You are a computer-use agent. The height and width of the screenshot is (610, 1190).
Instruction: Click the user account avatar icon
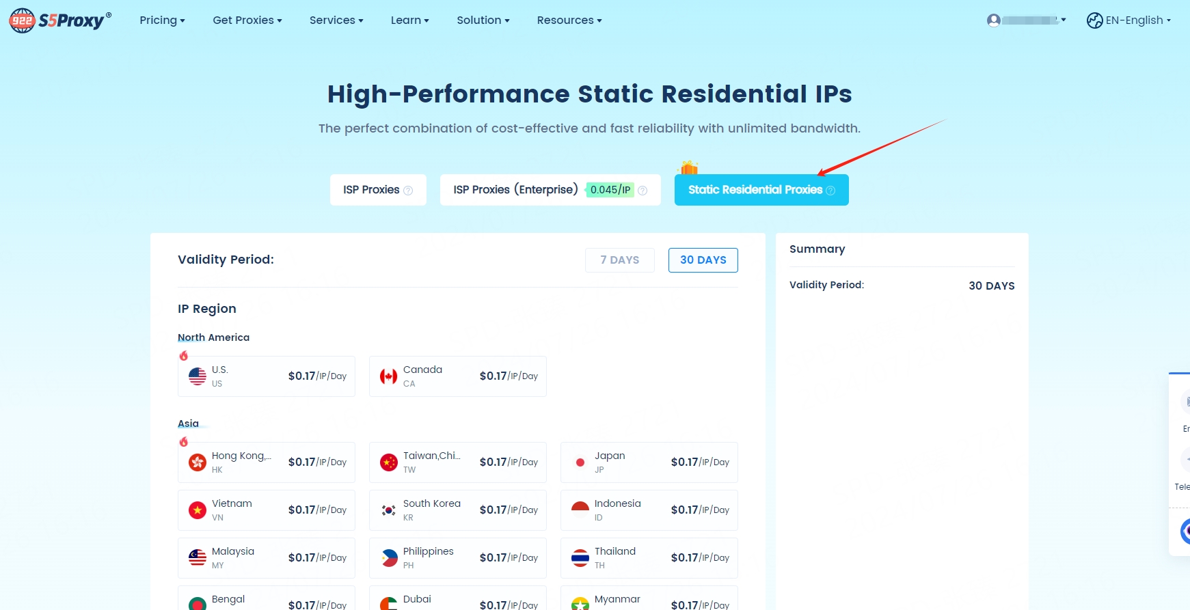(x=994, y=20)
